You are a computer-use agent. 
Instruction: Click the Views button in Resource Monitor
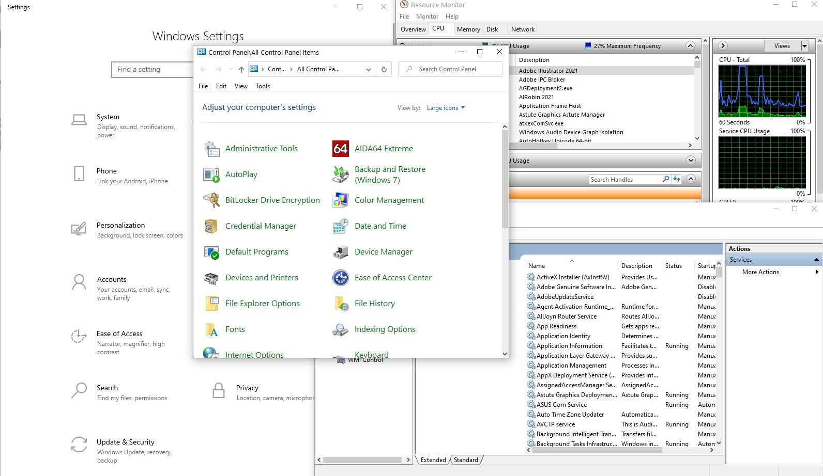pos(782,46)
